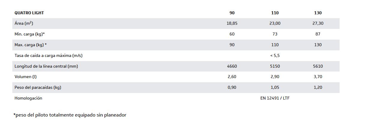Select the EN 12491 / LTF certification text
Image resolution: width=369 pixels, height=121 pixels.
click(275, 98)
